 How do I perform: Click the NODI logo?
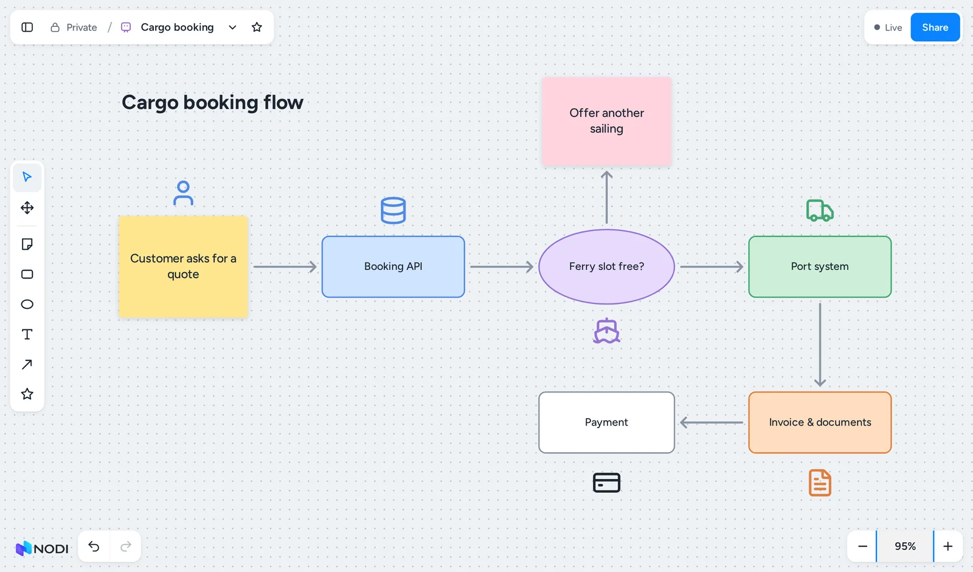coord(42,548)
